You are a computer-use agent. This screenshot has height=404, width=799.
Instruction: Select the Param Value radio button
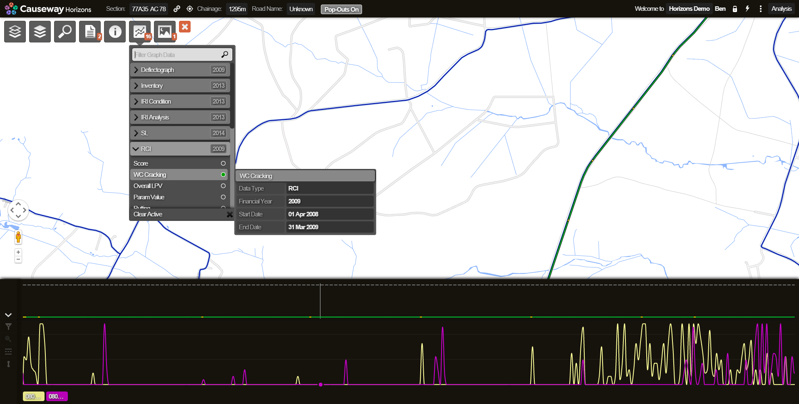(223, 197)
